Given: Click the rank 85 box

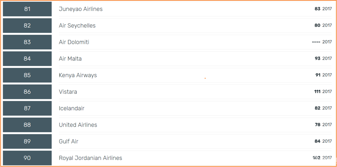Looking at the screenshot, I should (27, 75).
